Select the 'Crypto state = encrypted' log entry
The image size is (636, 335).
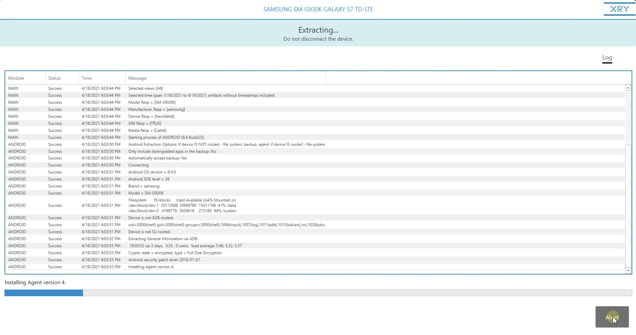[175, 253]
